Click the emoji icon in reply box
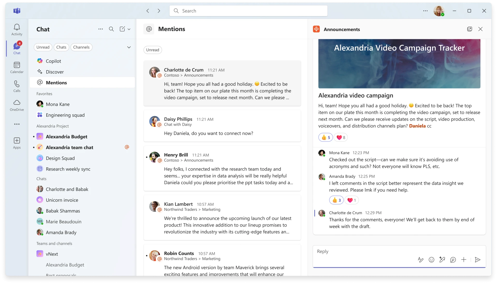 click(432, 260)
